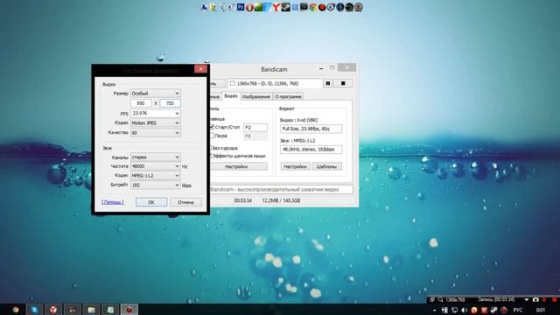
Task: Open the audio Кодек dropdown showing MPEG-1 L2
Action: 156,176
